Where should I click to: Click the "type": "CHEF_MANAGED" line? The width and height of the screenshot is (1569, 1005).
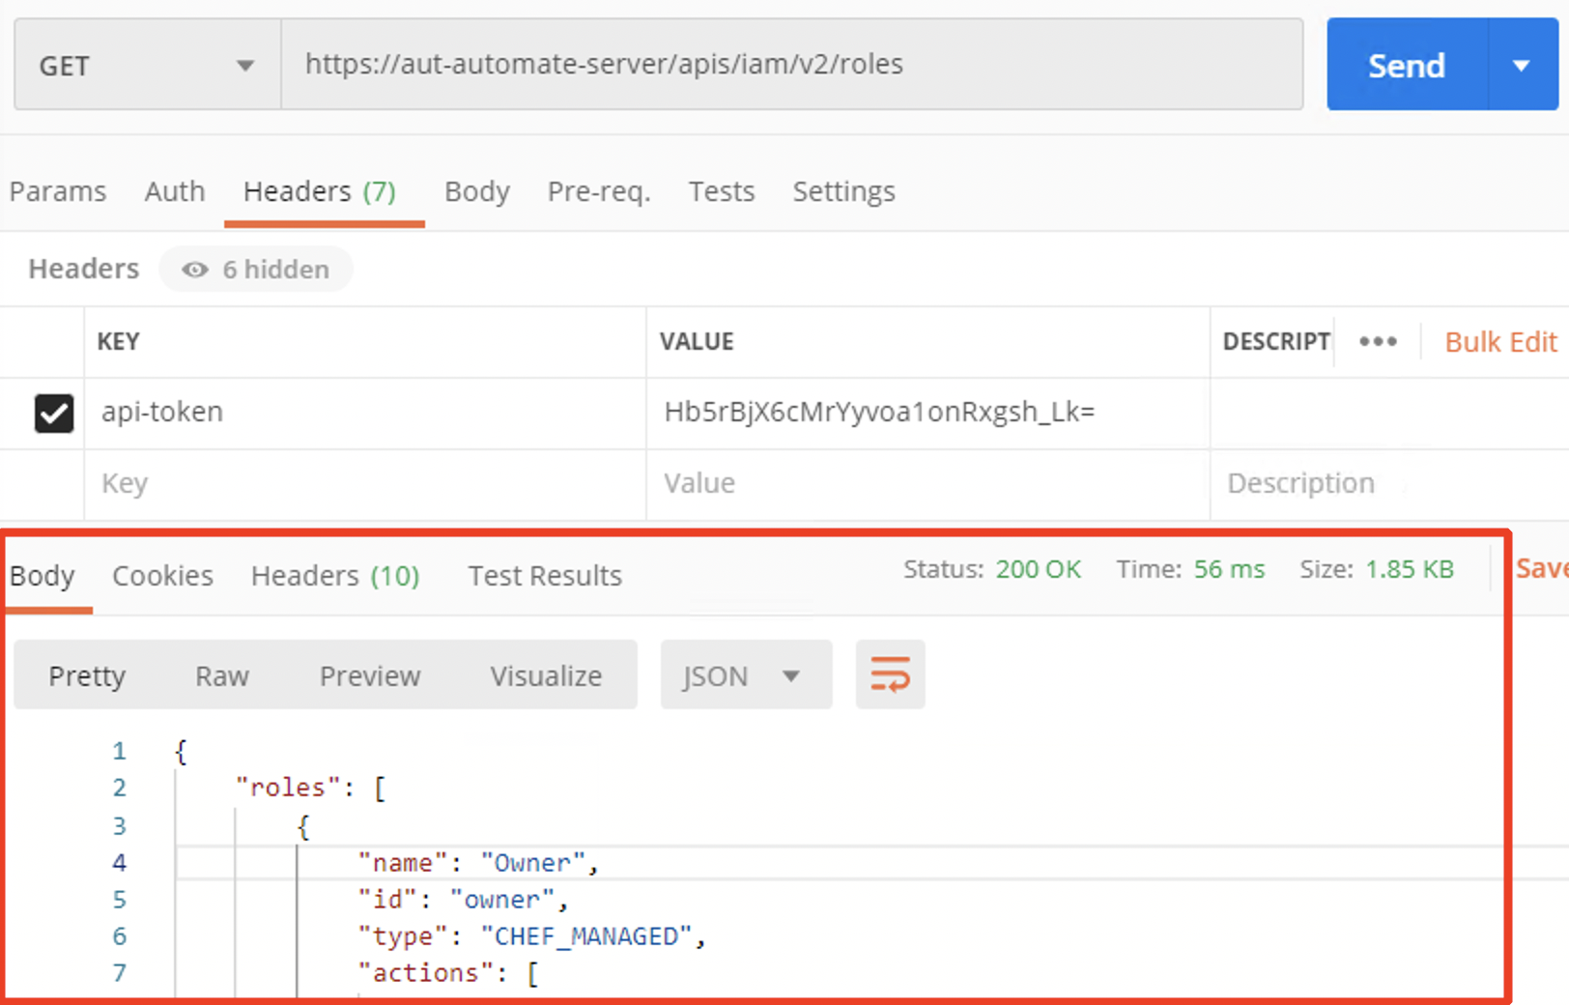point(531,936)
